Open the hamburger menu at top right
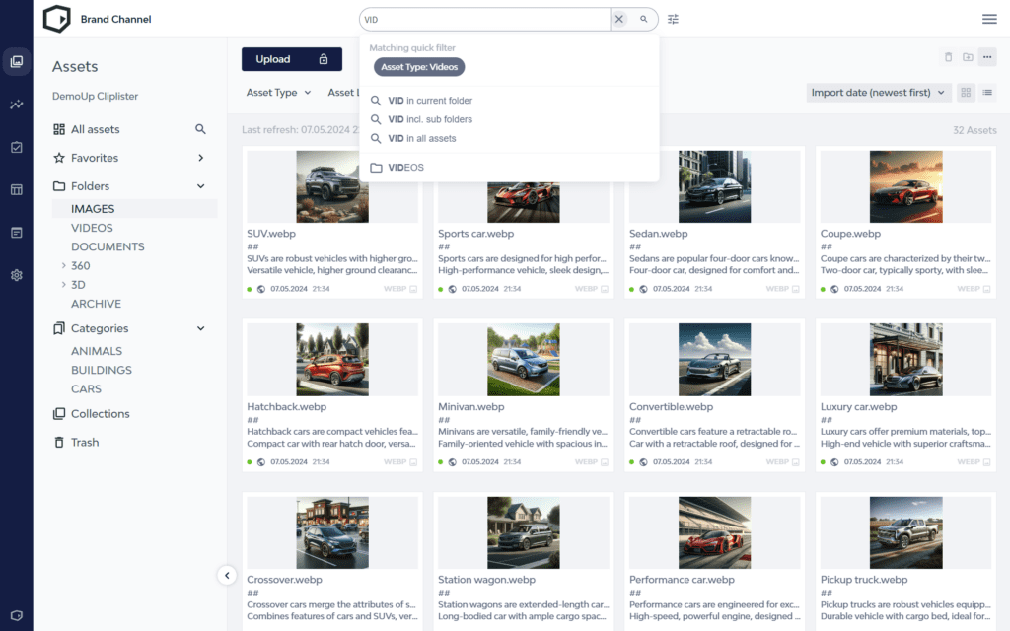Screen dimensions: 1010x631 (987, 18)
